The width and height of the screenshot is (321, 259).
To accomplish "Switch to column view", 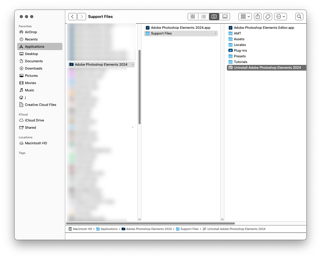I will point(214,17).
